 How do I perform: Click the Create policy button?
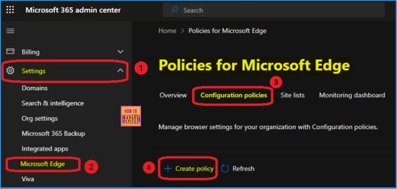click(x=189, y=168)
